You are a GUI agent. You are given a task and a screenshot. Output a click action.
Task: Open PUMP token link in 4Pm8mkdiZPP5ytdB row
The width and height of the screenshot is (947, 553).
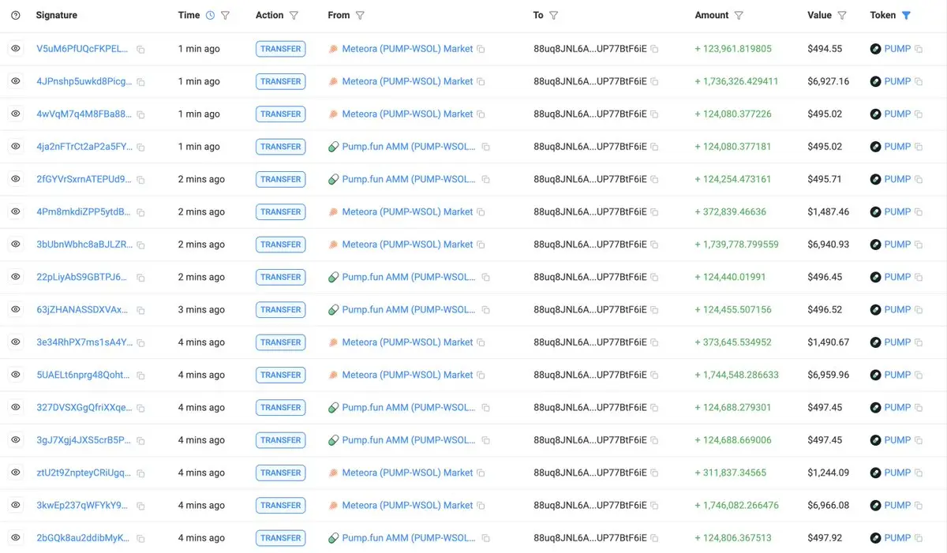coord(897,212)
